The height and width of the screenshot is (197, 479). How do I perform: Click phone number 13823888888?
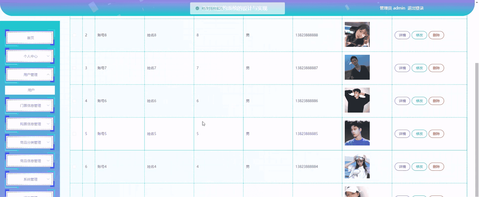pyautogui.click(x=306, y=35)
